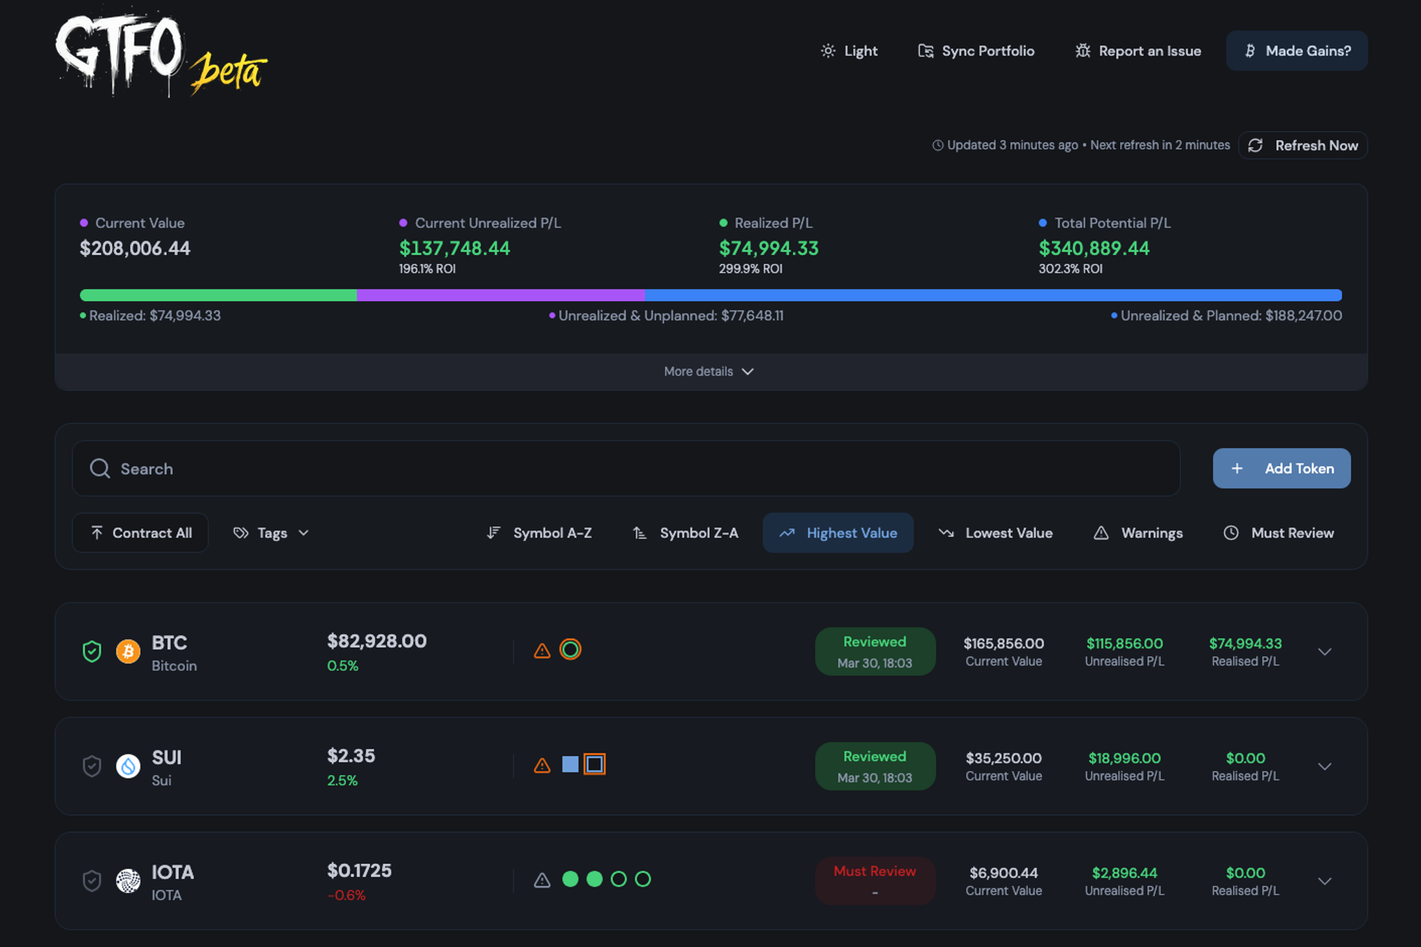Toggle BTC green shield check icon

[x=92, y=651]
